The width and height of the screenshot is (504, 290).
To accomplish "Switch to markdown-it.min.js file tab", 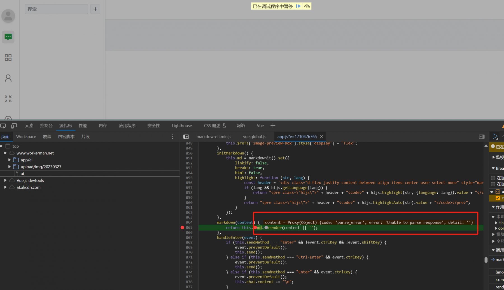I will pyautogui.click(x=214, y=136).
